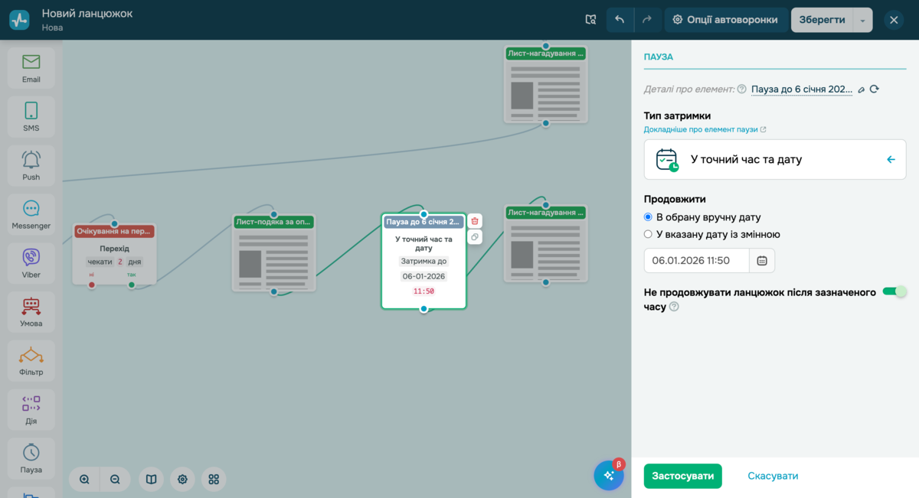919x498 pixels.
Task: Expand the Зберегти dropdown arrow
Action: pyautogui.click(x=862, y=21)
